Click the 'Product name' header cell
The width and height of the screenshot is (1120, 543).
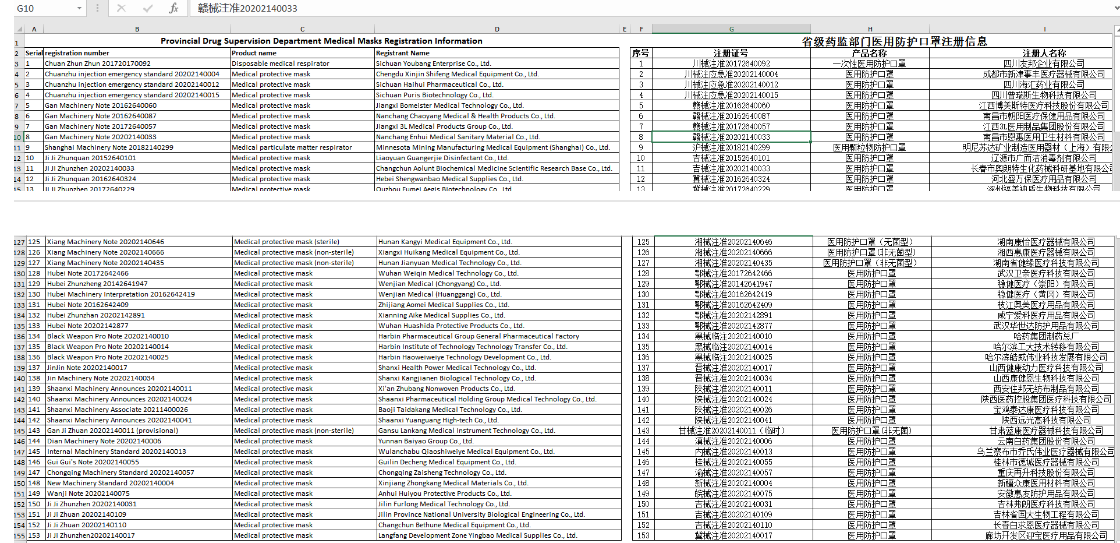pyautogui.click(x=302, y=53)
